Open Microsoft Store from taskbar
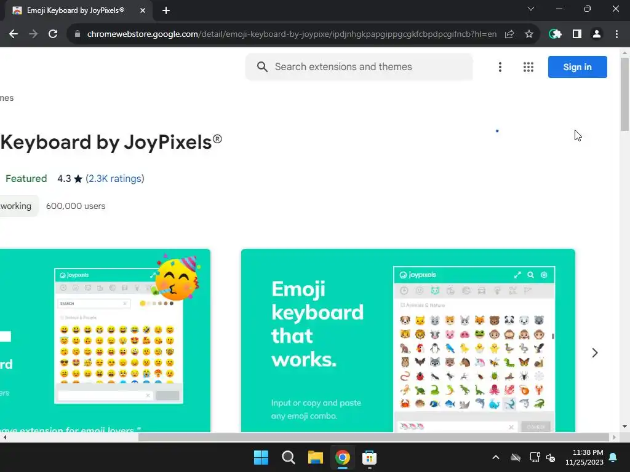 tap(369, 457)
